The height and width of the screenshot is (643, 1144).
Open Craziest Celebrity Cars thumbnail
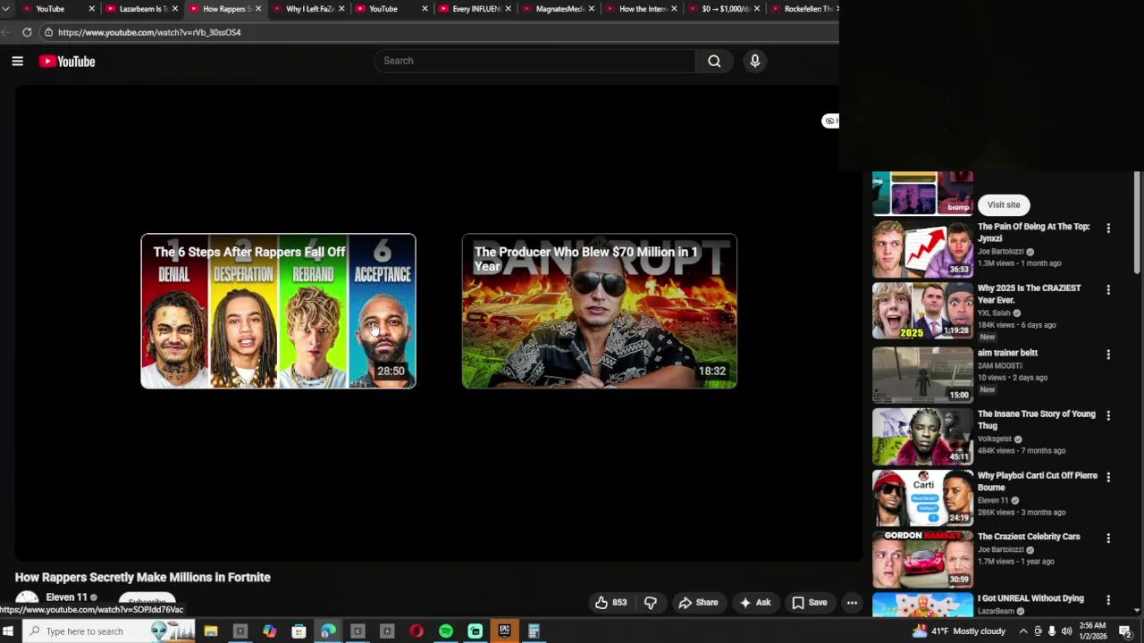[922, 559]
